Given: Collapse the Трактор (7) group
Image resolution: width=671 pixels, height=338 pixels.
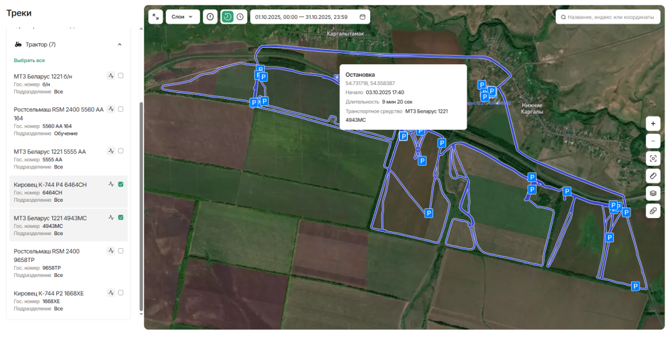Looking at the screenshot, I should coord(119,45).
